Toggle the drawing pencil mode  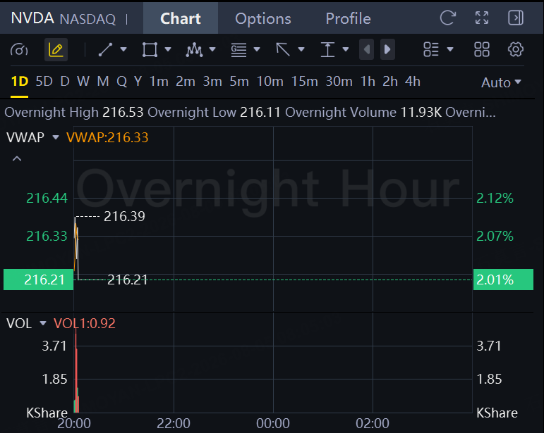pos(56,50)
